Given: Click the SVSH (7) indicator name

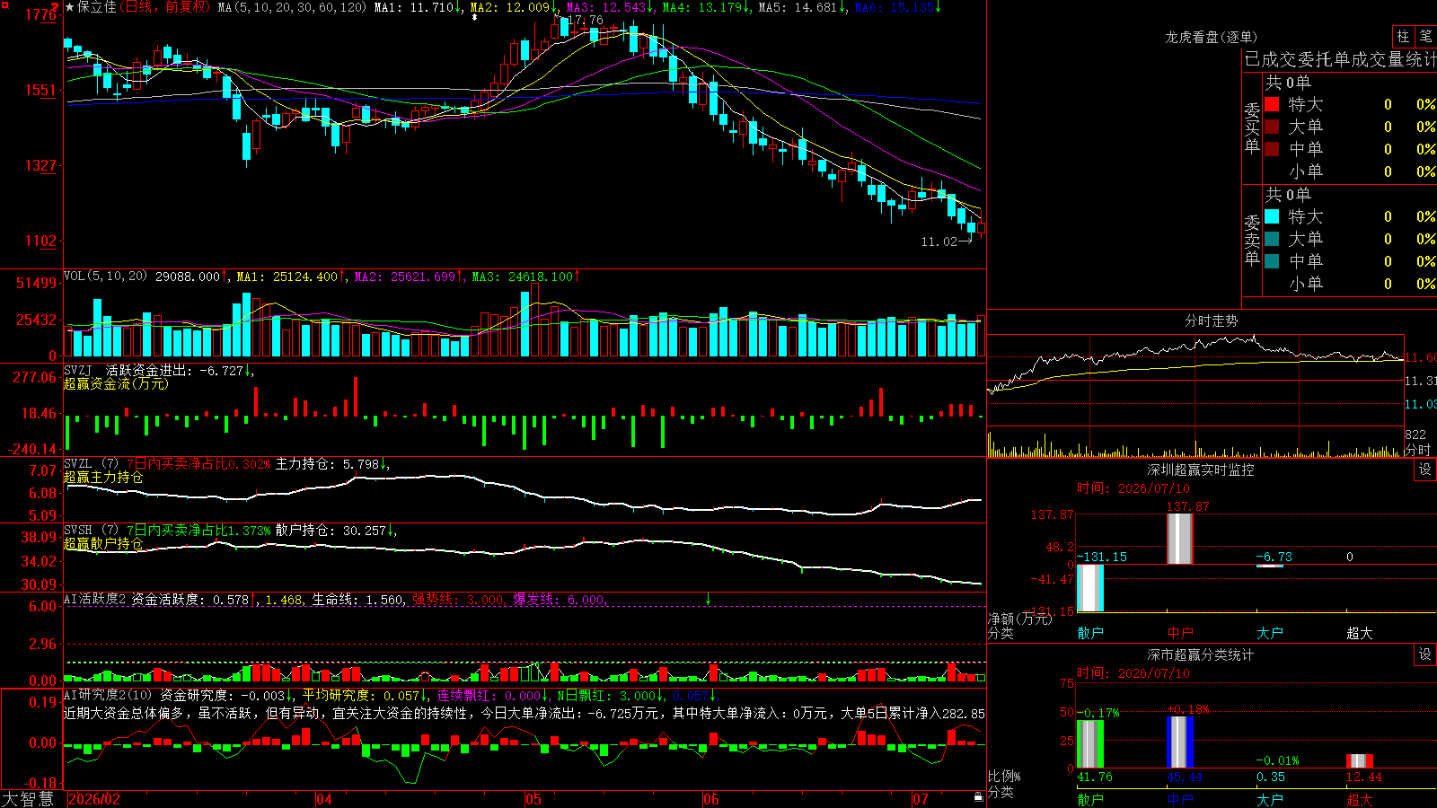Looking at the screenshot, I should pos(91,530).
